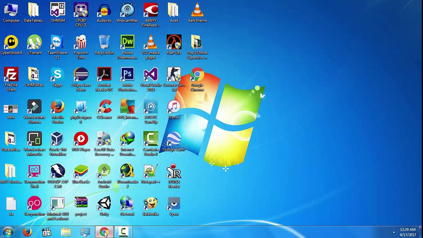Click the Vysor shortcut
Screen dimensions: 423x238
[174, 206]
